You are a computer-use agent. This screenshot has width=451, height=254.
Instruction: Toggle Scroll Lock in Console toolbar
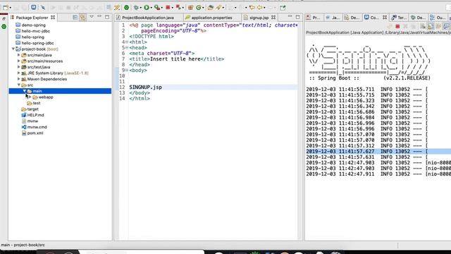[x=430, y=27]
